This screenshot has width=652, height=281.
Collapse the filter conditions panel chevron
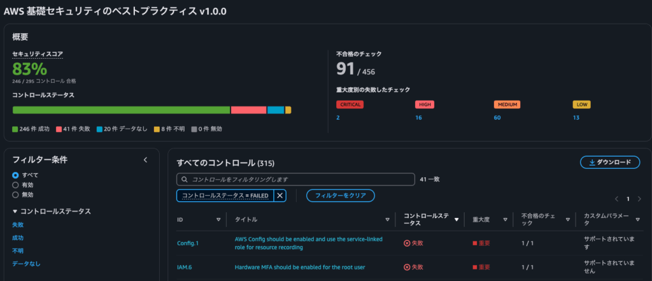coord(145,160)
